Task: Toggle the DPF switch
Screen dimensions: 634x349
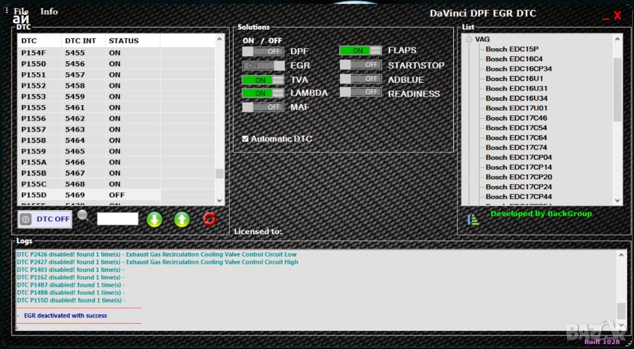Action: pyautogui.click(x=263, y=51)
